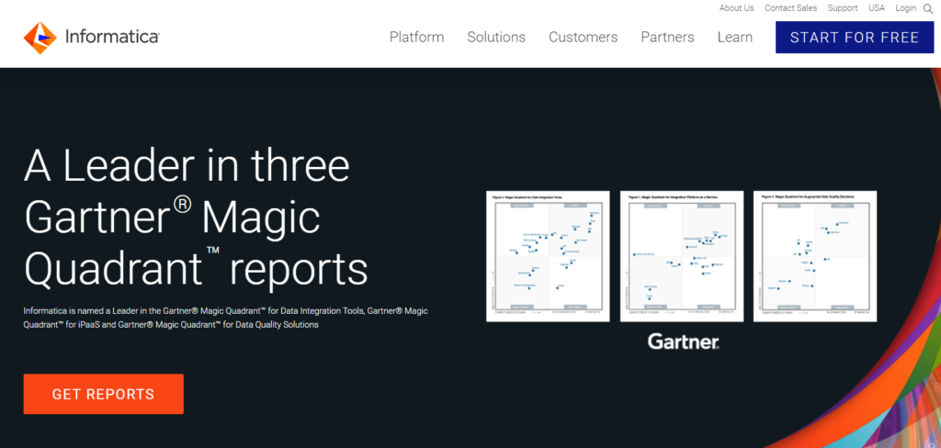
Task: Follow the Contact Sales link
Action: 790,8
